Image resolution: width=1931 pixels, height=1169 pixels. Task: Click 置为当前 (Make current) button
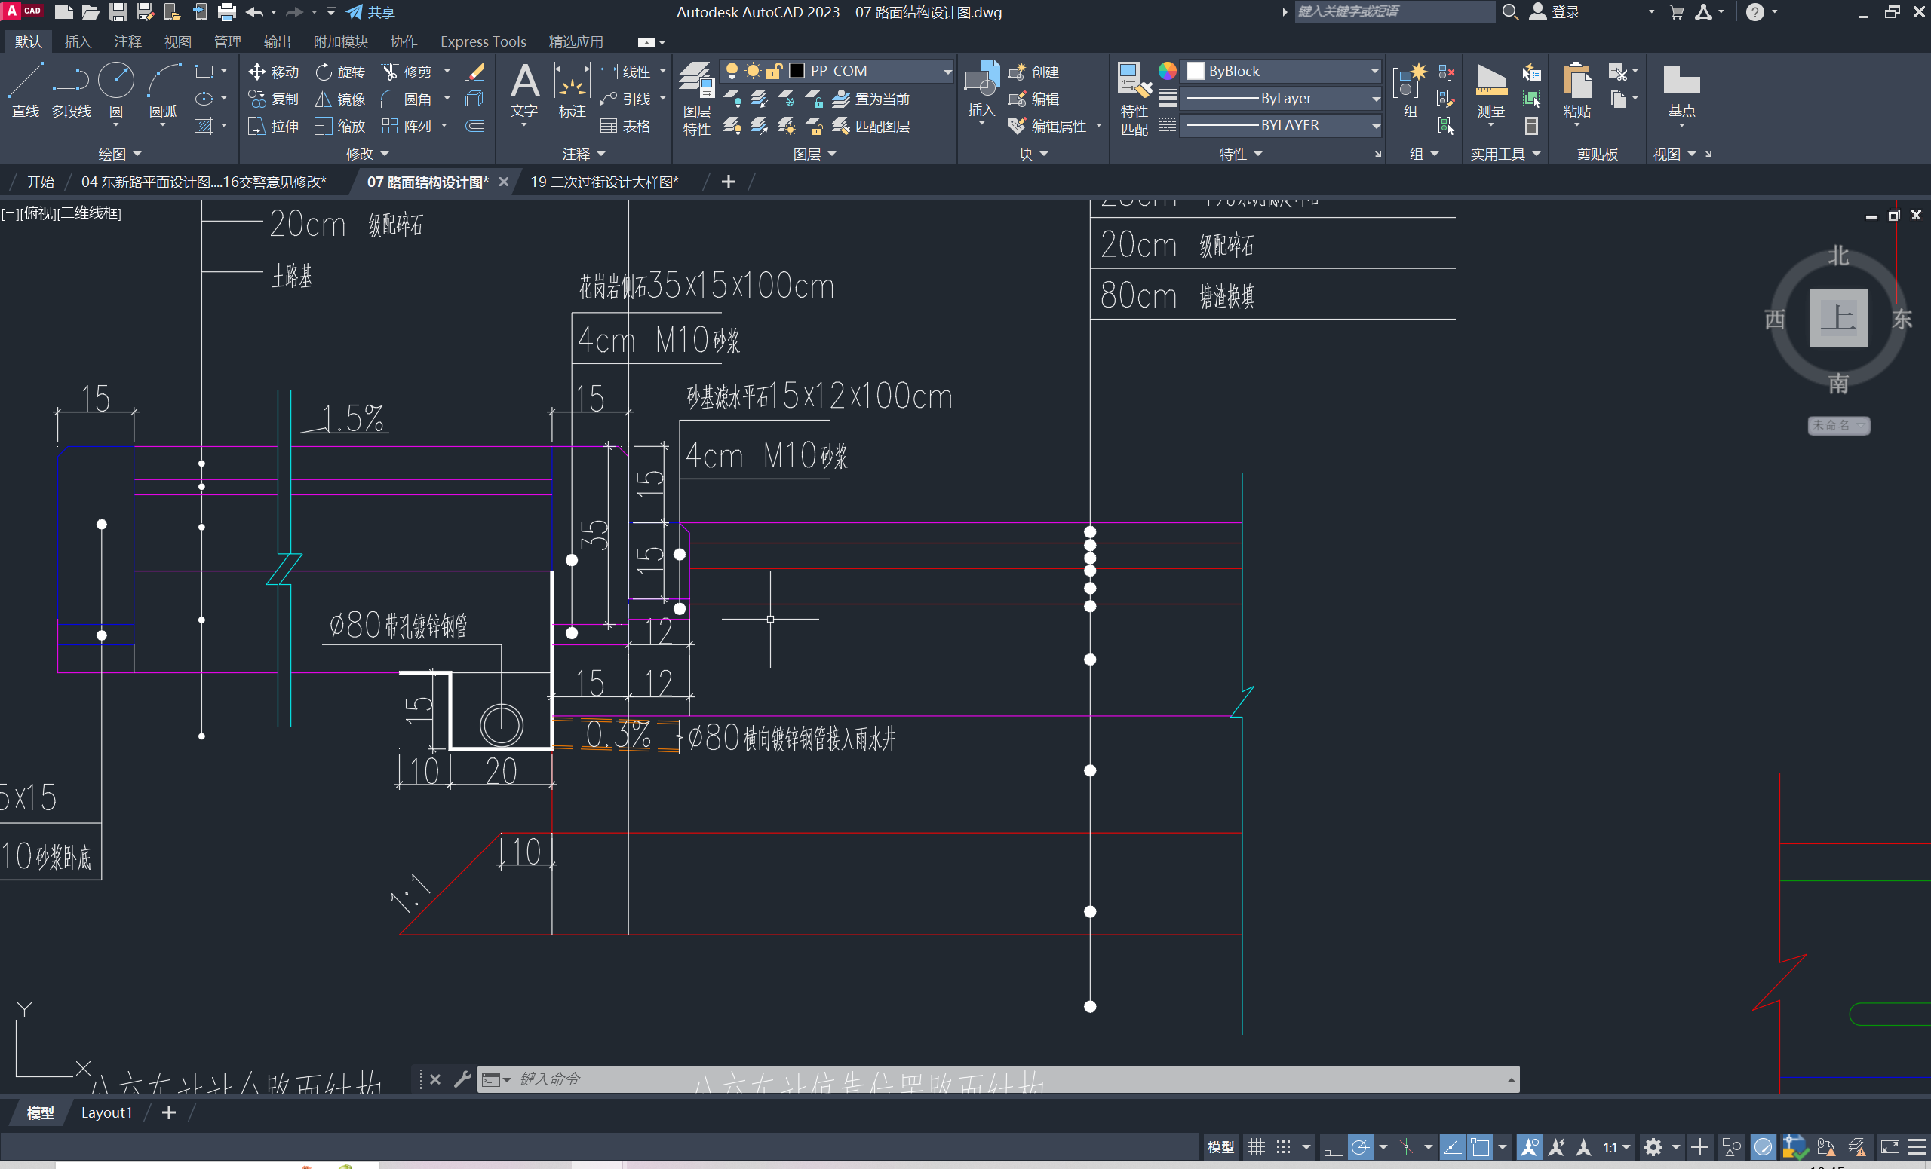point(870,99)
